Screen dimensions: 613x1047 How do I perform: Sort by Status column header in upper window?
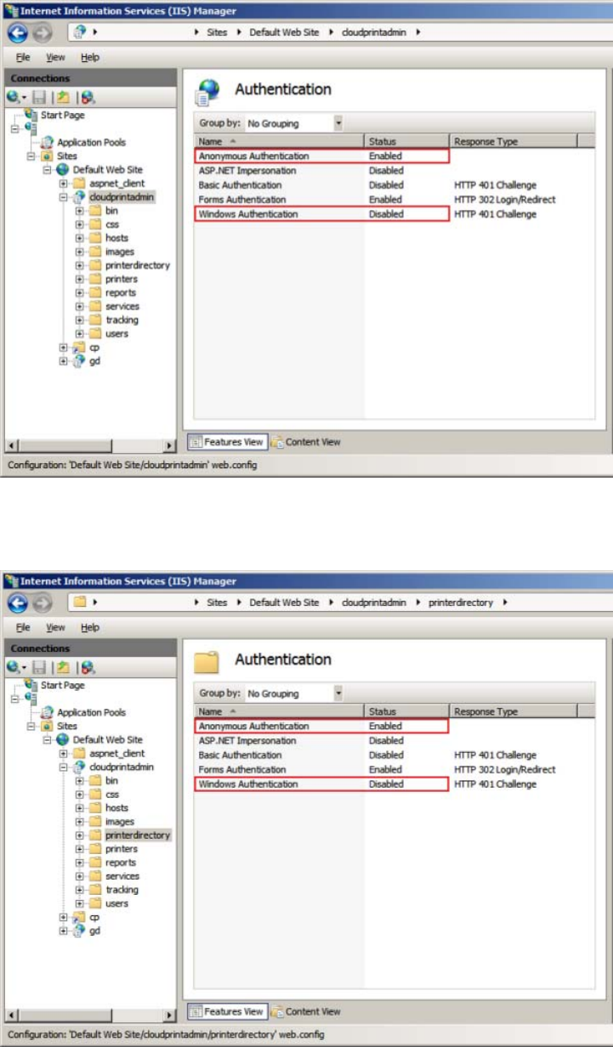pos(407,142)
